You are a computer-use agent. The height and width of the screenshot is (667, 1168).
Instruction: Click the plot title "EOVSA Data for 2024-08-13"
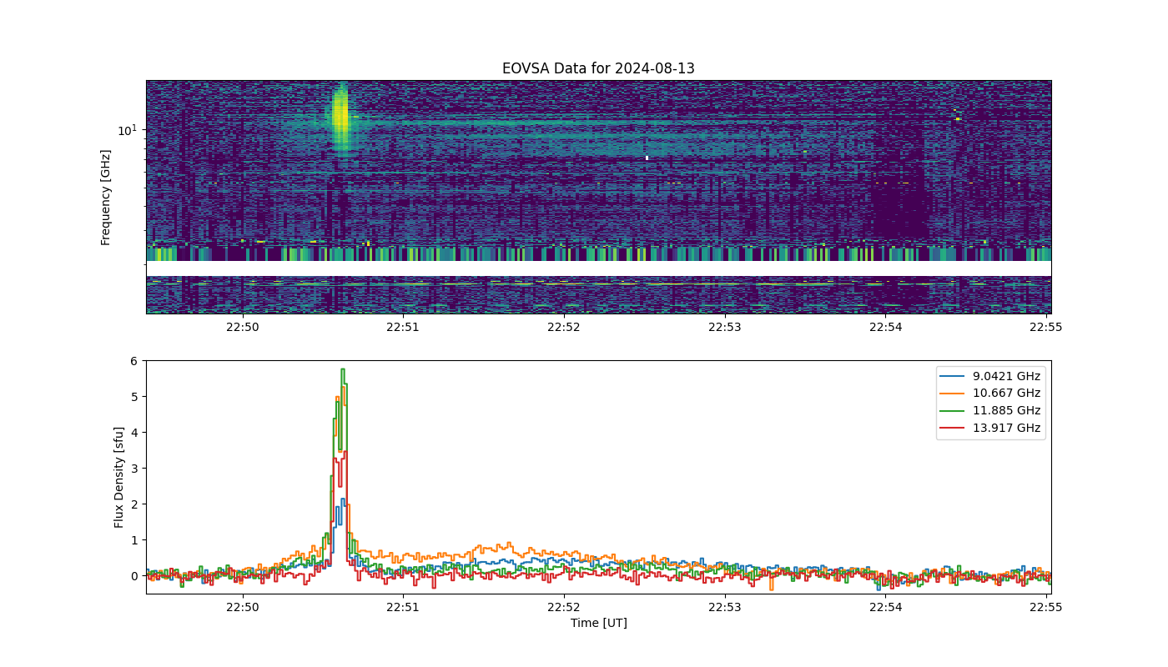pyautogui.click(x=598, y=68)
